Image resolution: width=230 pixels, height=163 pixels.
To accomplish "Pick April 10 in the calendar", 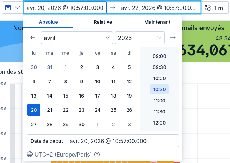I will [x=97, y=81].
